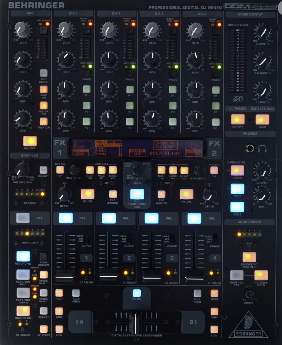282x345 pixels.
Task: Select the CH-1 P1 kill button
Action: pyautogui.click(x=87, y=89)
